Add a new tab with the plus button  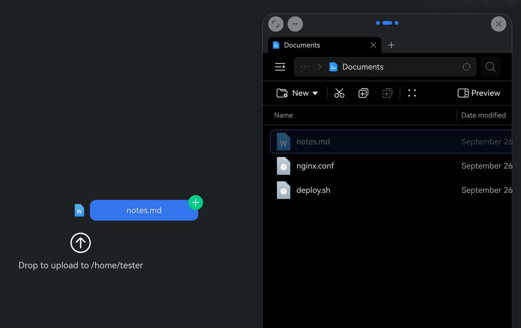point(391,45)
